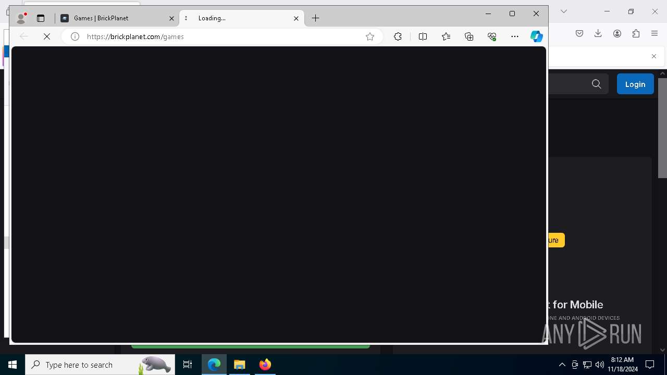The width and height of the screenshot is (667, 375).
Task: Open Firefox from taskbar
Action: (265, 365)
